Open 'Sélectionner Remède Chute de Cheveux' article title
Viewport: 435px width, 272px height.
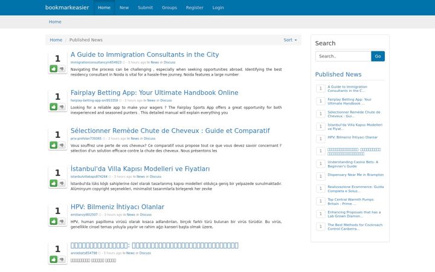170,131
